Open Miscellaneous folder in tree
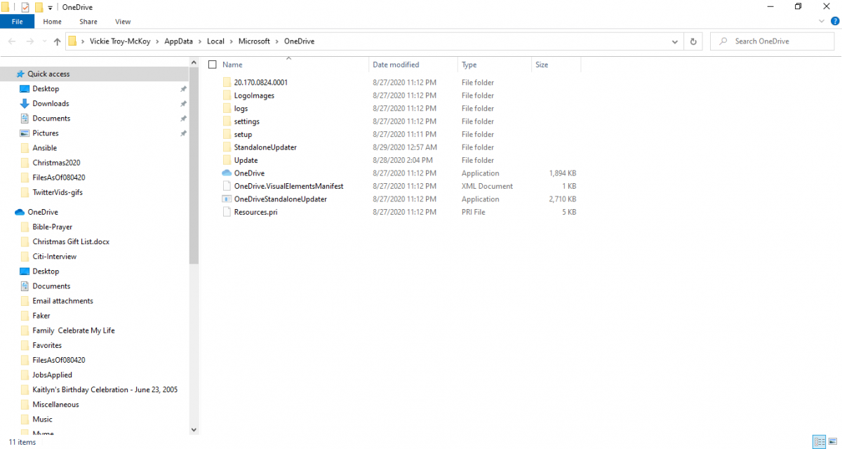The height and width of the screenshot is (449, 842). click(55, 405)
